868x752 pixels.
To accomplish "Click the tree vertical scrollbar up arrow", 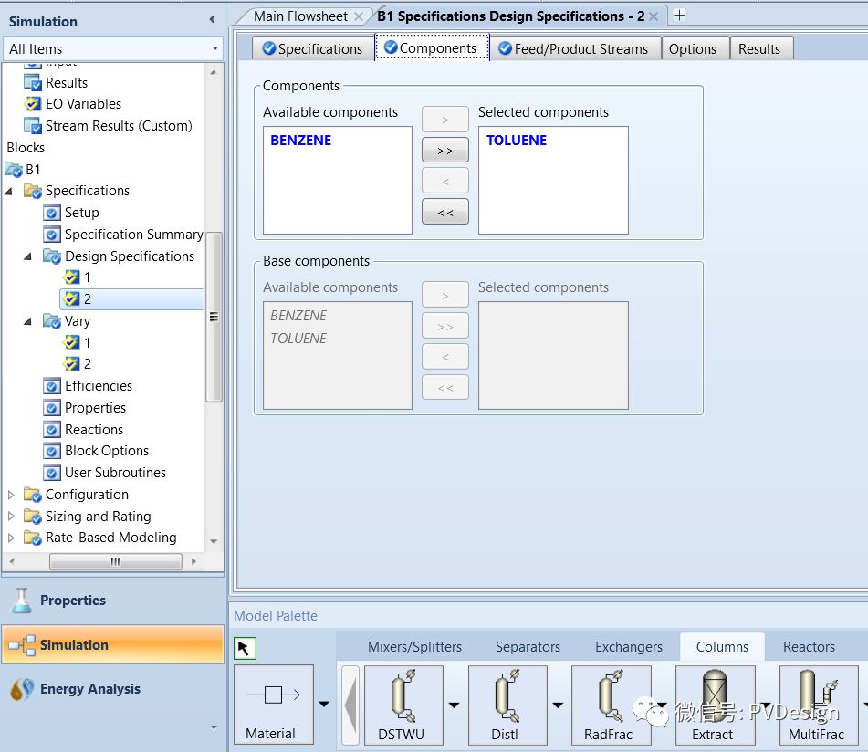I will click(214, 72).
